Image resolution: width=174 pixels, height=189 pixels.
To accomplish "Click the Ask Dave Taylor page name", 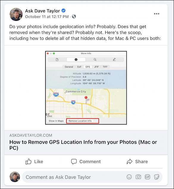I will (43, 11).
